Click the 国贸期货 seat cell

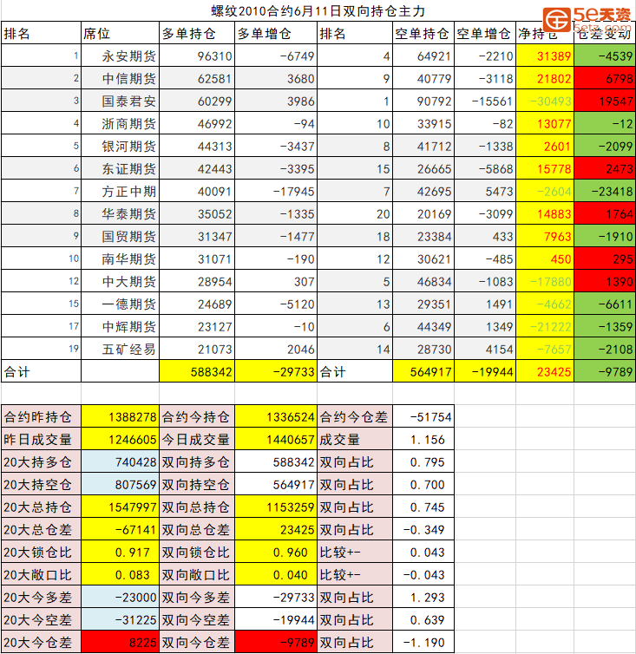(x=121, y=236)
